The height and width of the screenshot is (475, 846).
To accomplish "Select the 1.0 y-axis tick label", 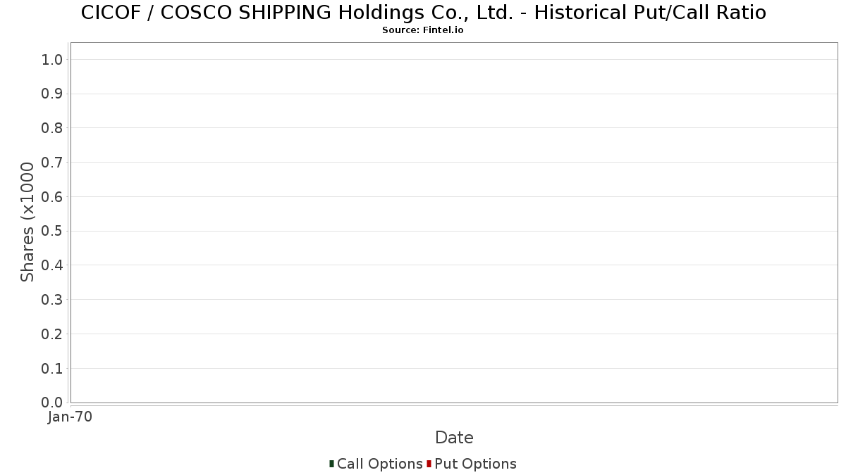I will (x=53, y=60).
